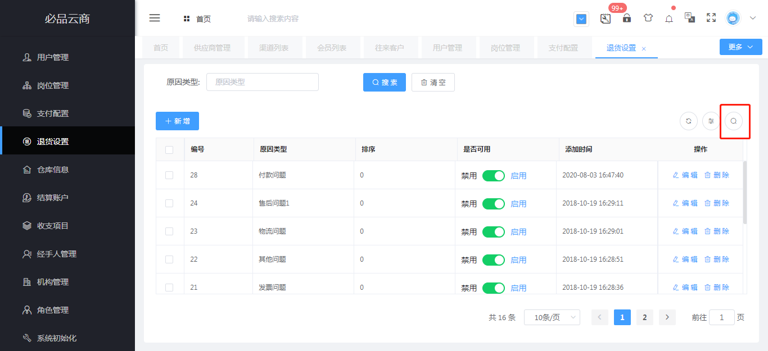Click the 角色管理 sidebar icon

(26, 310)
